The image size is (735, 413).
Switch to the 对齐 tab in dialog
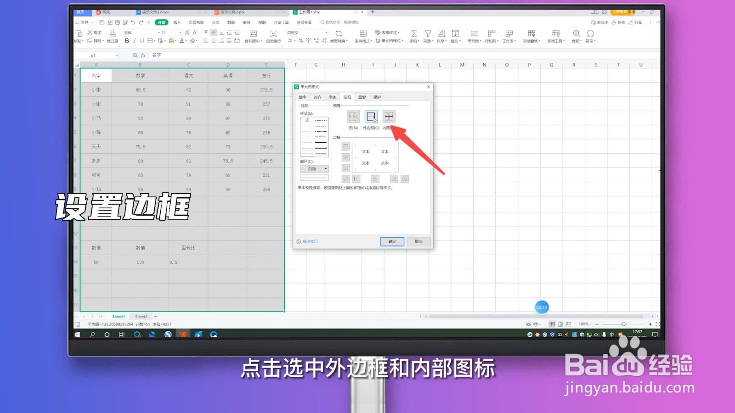tap(317, 97)
